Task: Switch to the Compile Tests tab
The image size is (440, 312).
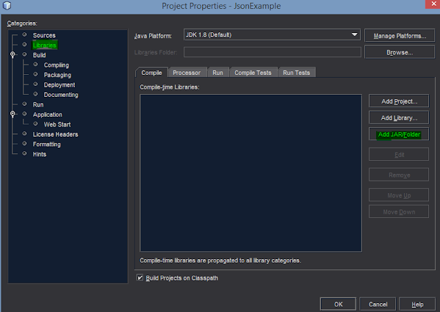Action: click(x=253, y=73)
